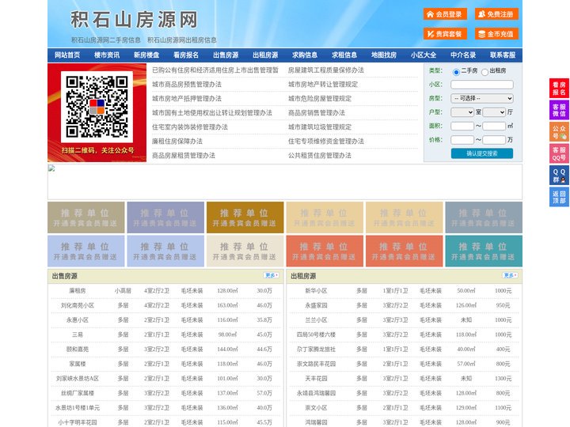The width and height of the screenshot is (570, 427).
Task: Open 小区大全 in the nav bar
Action: (x=424, y=55)
